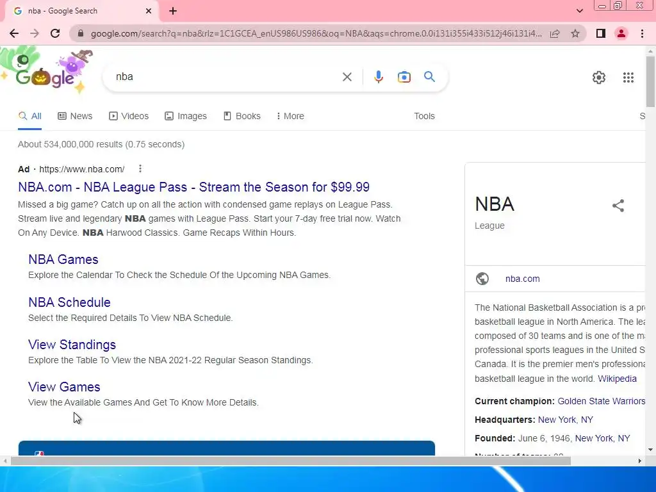Open the Chrome three-dot menu
The image size is (656, 492).
point(642,33)
